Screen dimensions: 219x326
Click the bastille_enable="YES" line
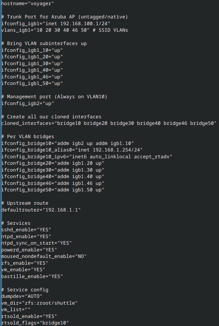tap(32, 276)
